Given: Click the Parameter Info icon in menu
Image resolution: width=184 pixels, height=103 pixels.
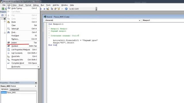Looking at the screenshot, I should (8, 60).
